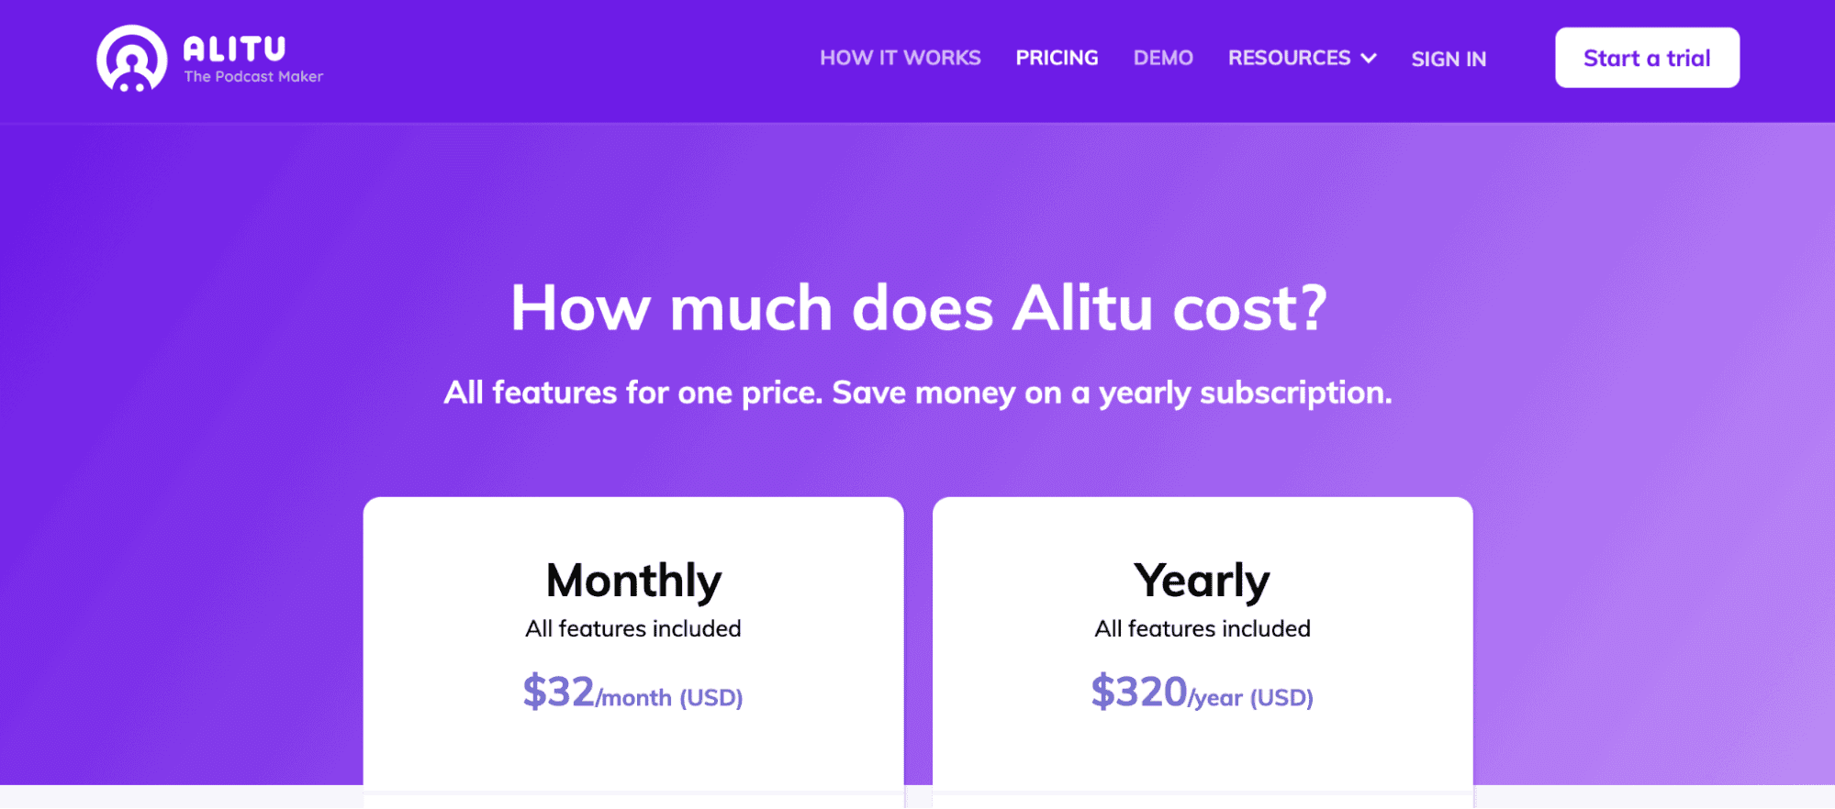The height and width of the screenshot is (809, 1835).
Task: Click 'All features included' under Yearly
Action: click(x=1203, y=628)
